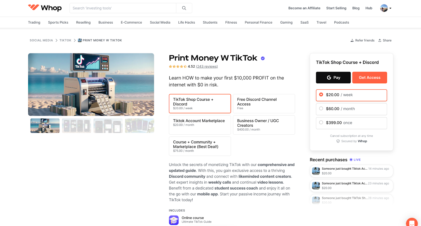Click the Whop logo

pos(45,8)
